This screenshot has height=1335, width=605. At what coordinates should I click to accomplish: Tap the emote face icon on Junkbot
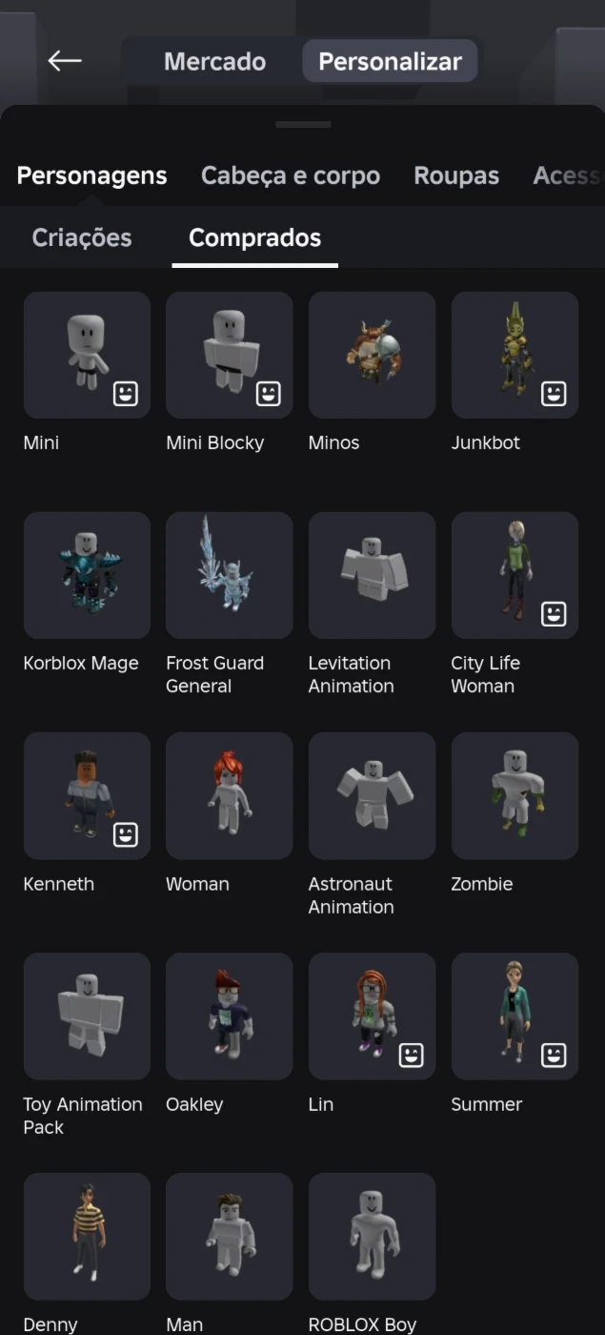[x=554, y=394]
